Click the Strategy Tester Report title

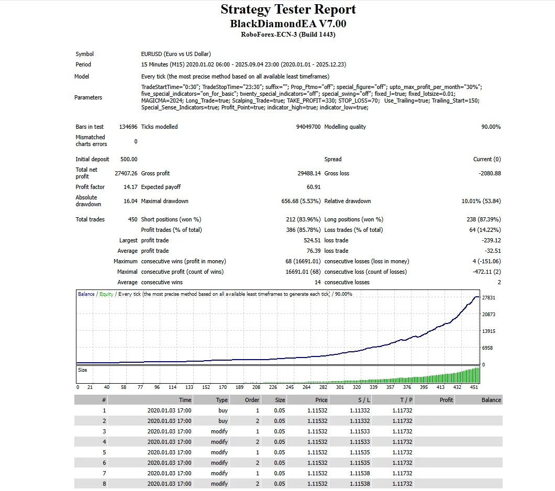(288, 9)
